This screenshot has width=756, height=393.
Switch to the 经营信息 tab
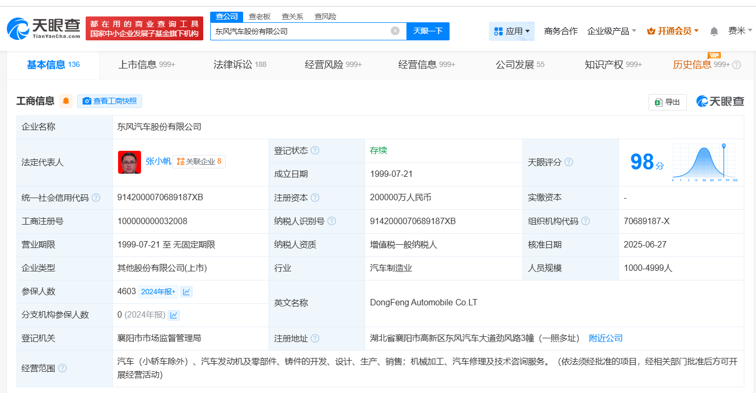pyautogui.click(x=427, y=65)
